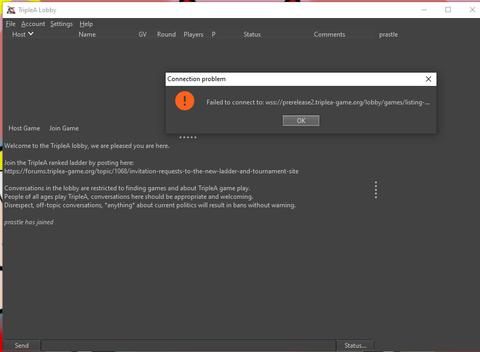Click the vertical split-pane divider dots
This screenshot has width=480, height=352.
point(376,190)
